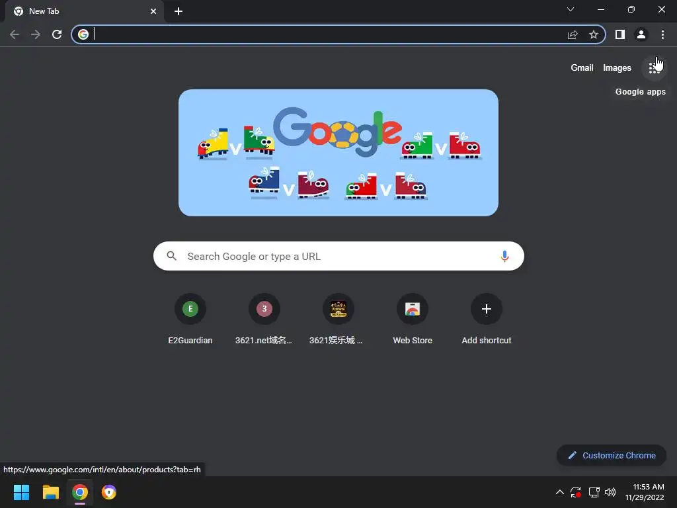Viewport: 677px width, 508px height.
Task: Open the E2Guardian shortcut
Action: 190,319
